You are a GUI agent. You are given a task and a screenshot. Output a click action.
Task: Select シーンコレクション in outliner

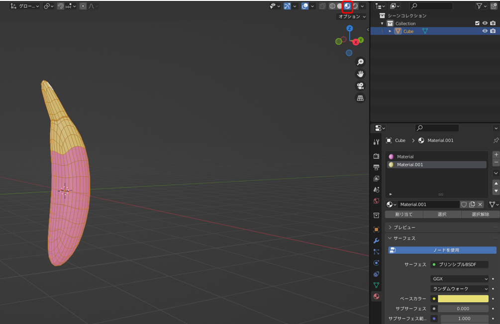407,15
